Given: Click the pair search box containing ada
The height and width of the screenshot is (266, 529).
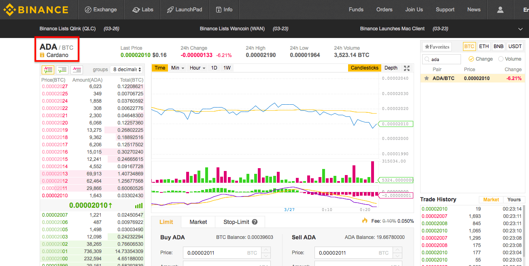Looking at the screenshot, I should (442, 59).
